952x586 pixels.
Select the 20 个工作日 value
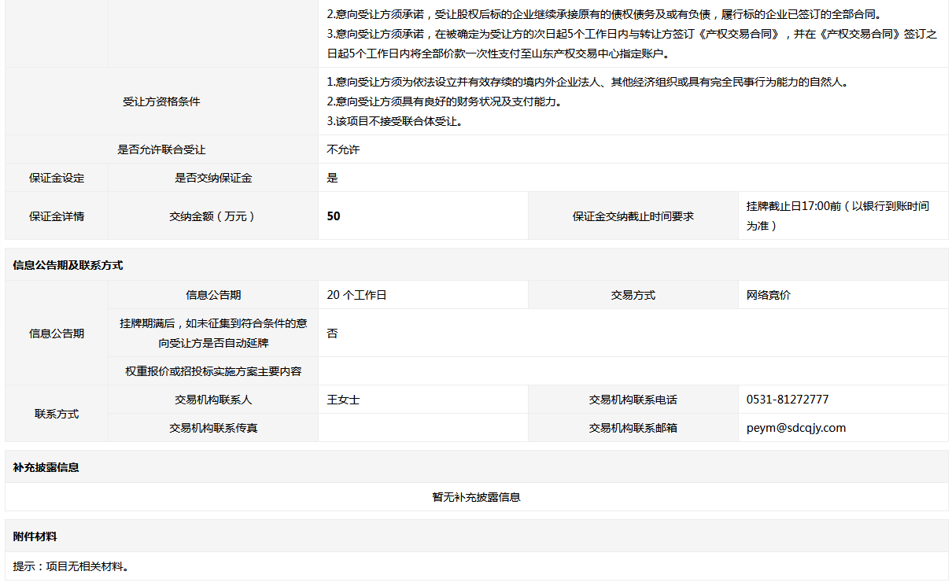pyautogui.click(x=356, y=295)
